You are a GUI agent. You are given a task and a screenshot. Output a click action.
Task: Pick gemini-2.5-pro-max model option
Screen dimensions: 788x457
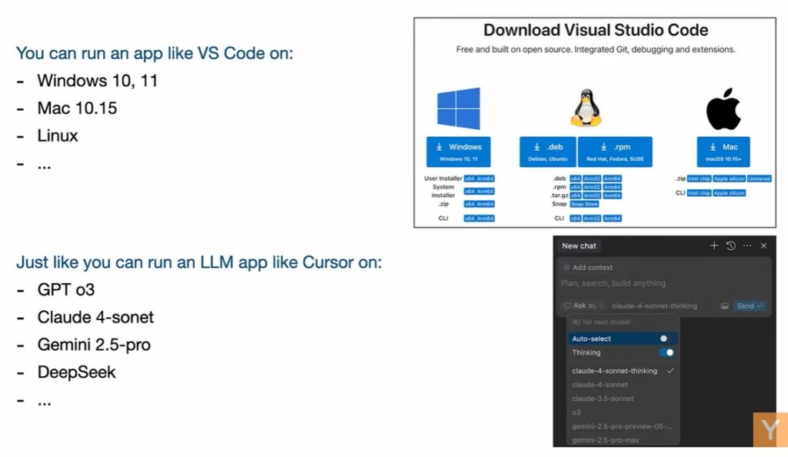[x=605, y=440]
